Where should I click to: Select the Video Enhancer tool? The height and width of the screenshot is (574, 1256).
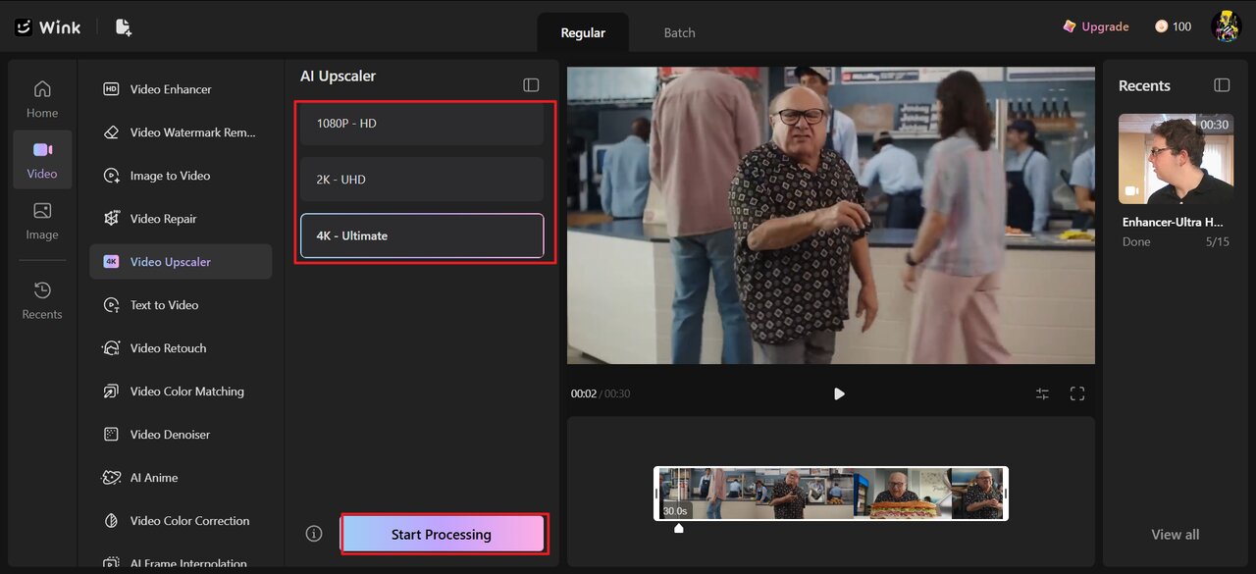point(181,89)
